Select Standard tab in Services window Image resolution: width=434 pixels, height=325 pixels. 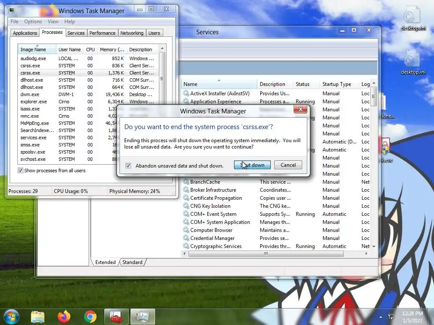[132, 262]
